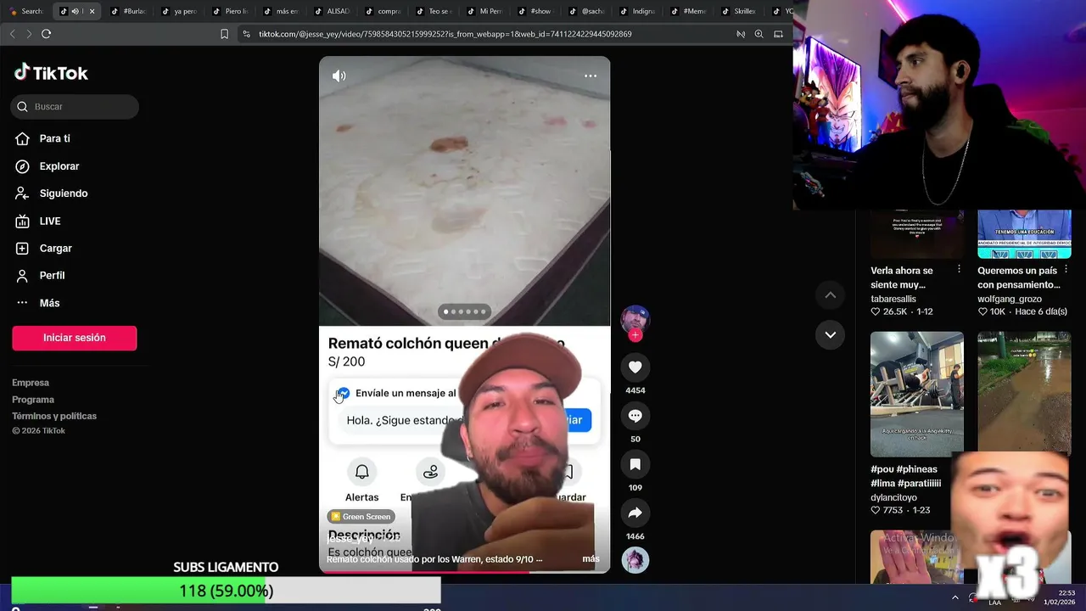1086x611 pixels.
Task: Open Para ti feed
Action: click(54, 138)
